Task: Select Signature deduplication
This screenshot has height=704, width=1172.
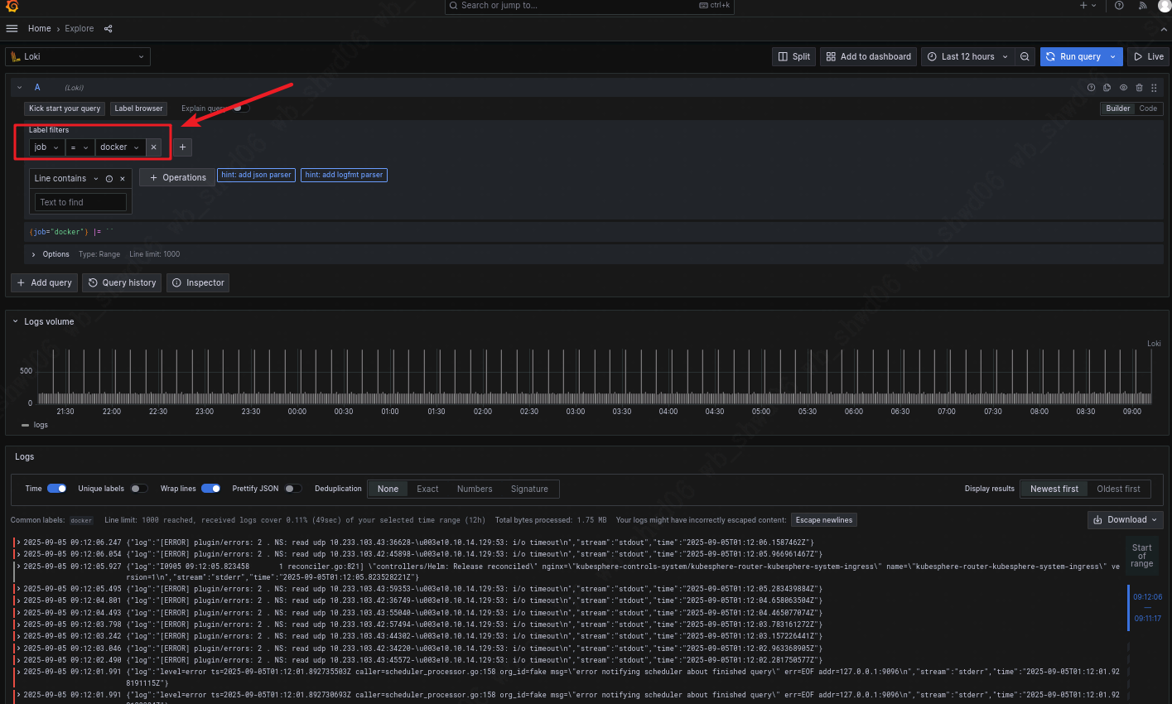Action: click(x=529, y=489)
